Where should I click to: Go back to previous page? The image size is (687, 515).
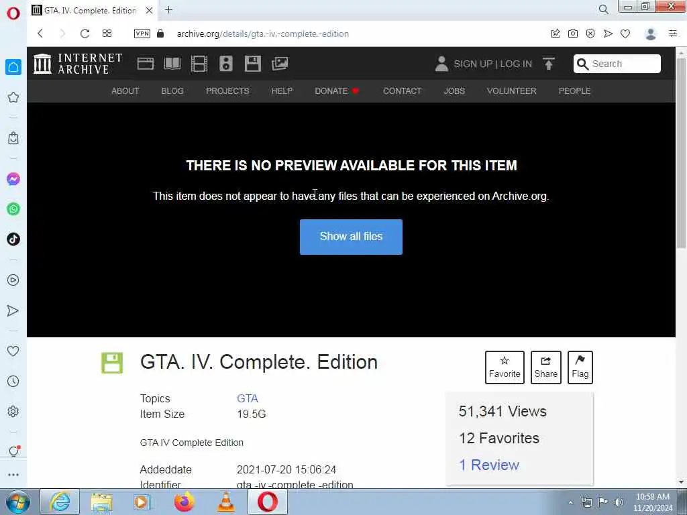[x=40, y=34]
